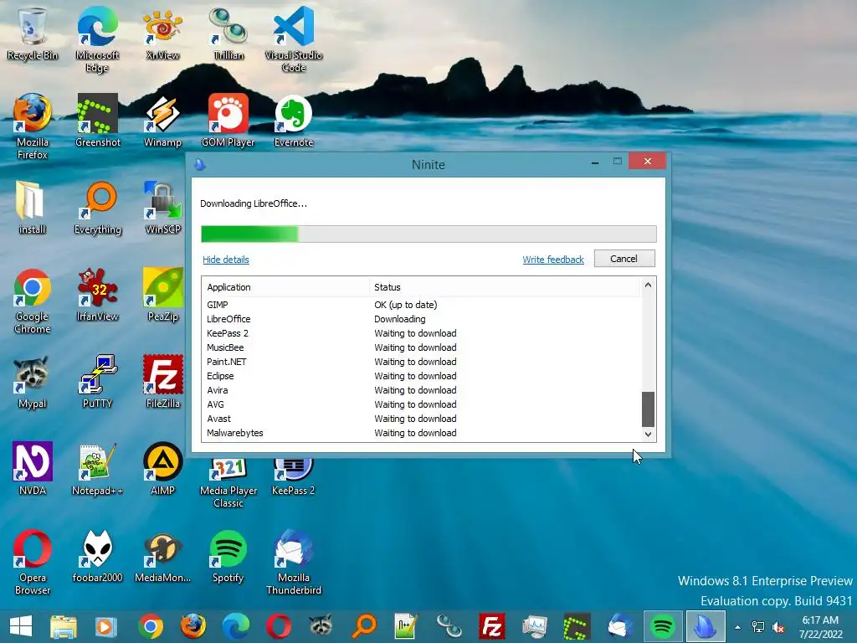Click the PeaZip desktop icon
Viewport: 857px width, 643px height.
[163, 296]
